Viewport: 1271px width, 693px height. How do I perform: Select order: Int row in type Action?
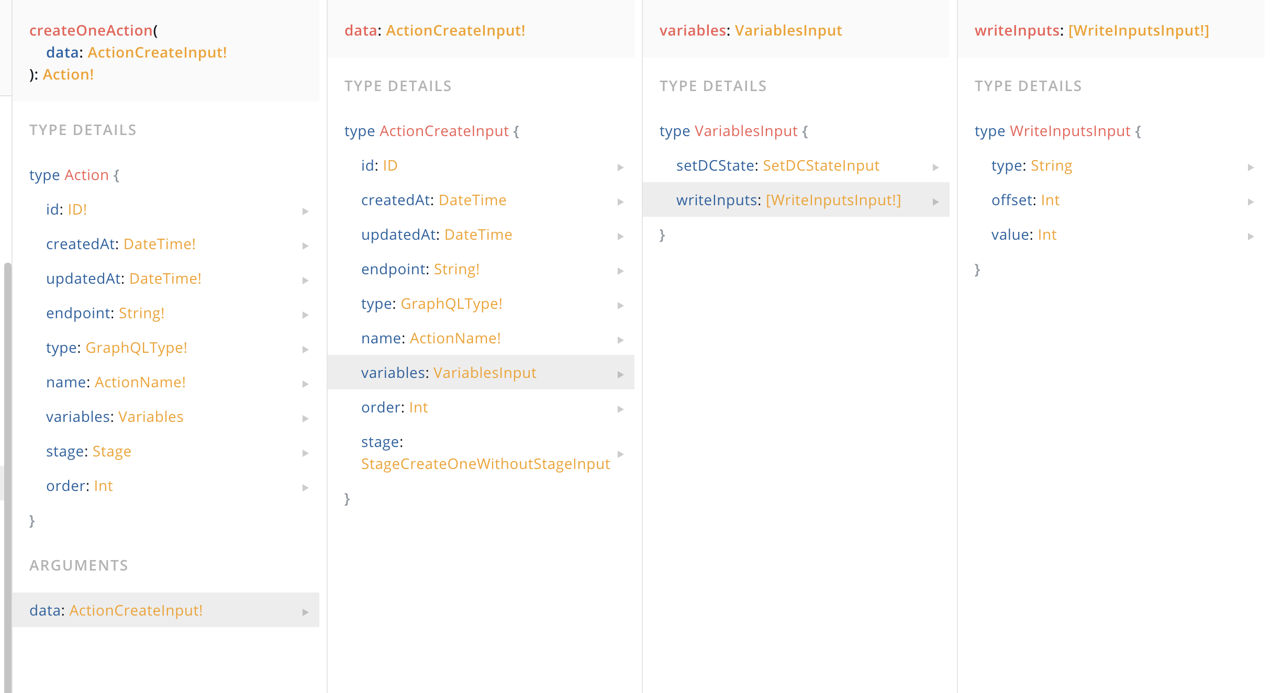tap(166, 486)
